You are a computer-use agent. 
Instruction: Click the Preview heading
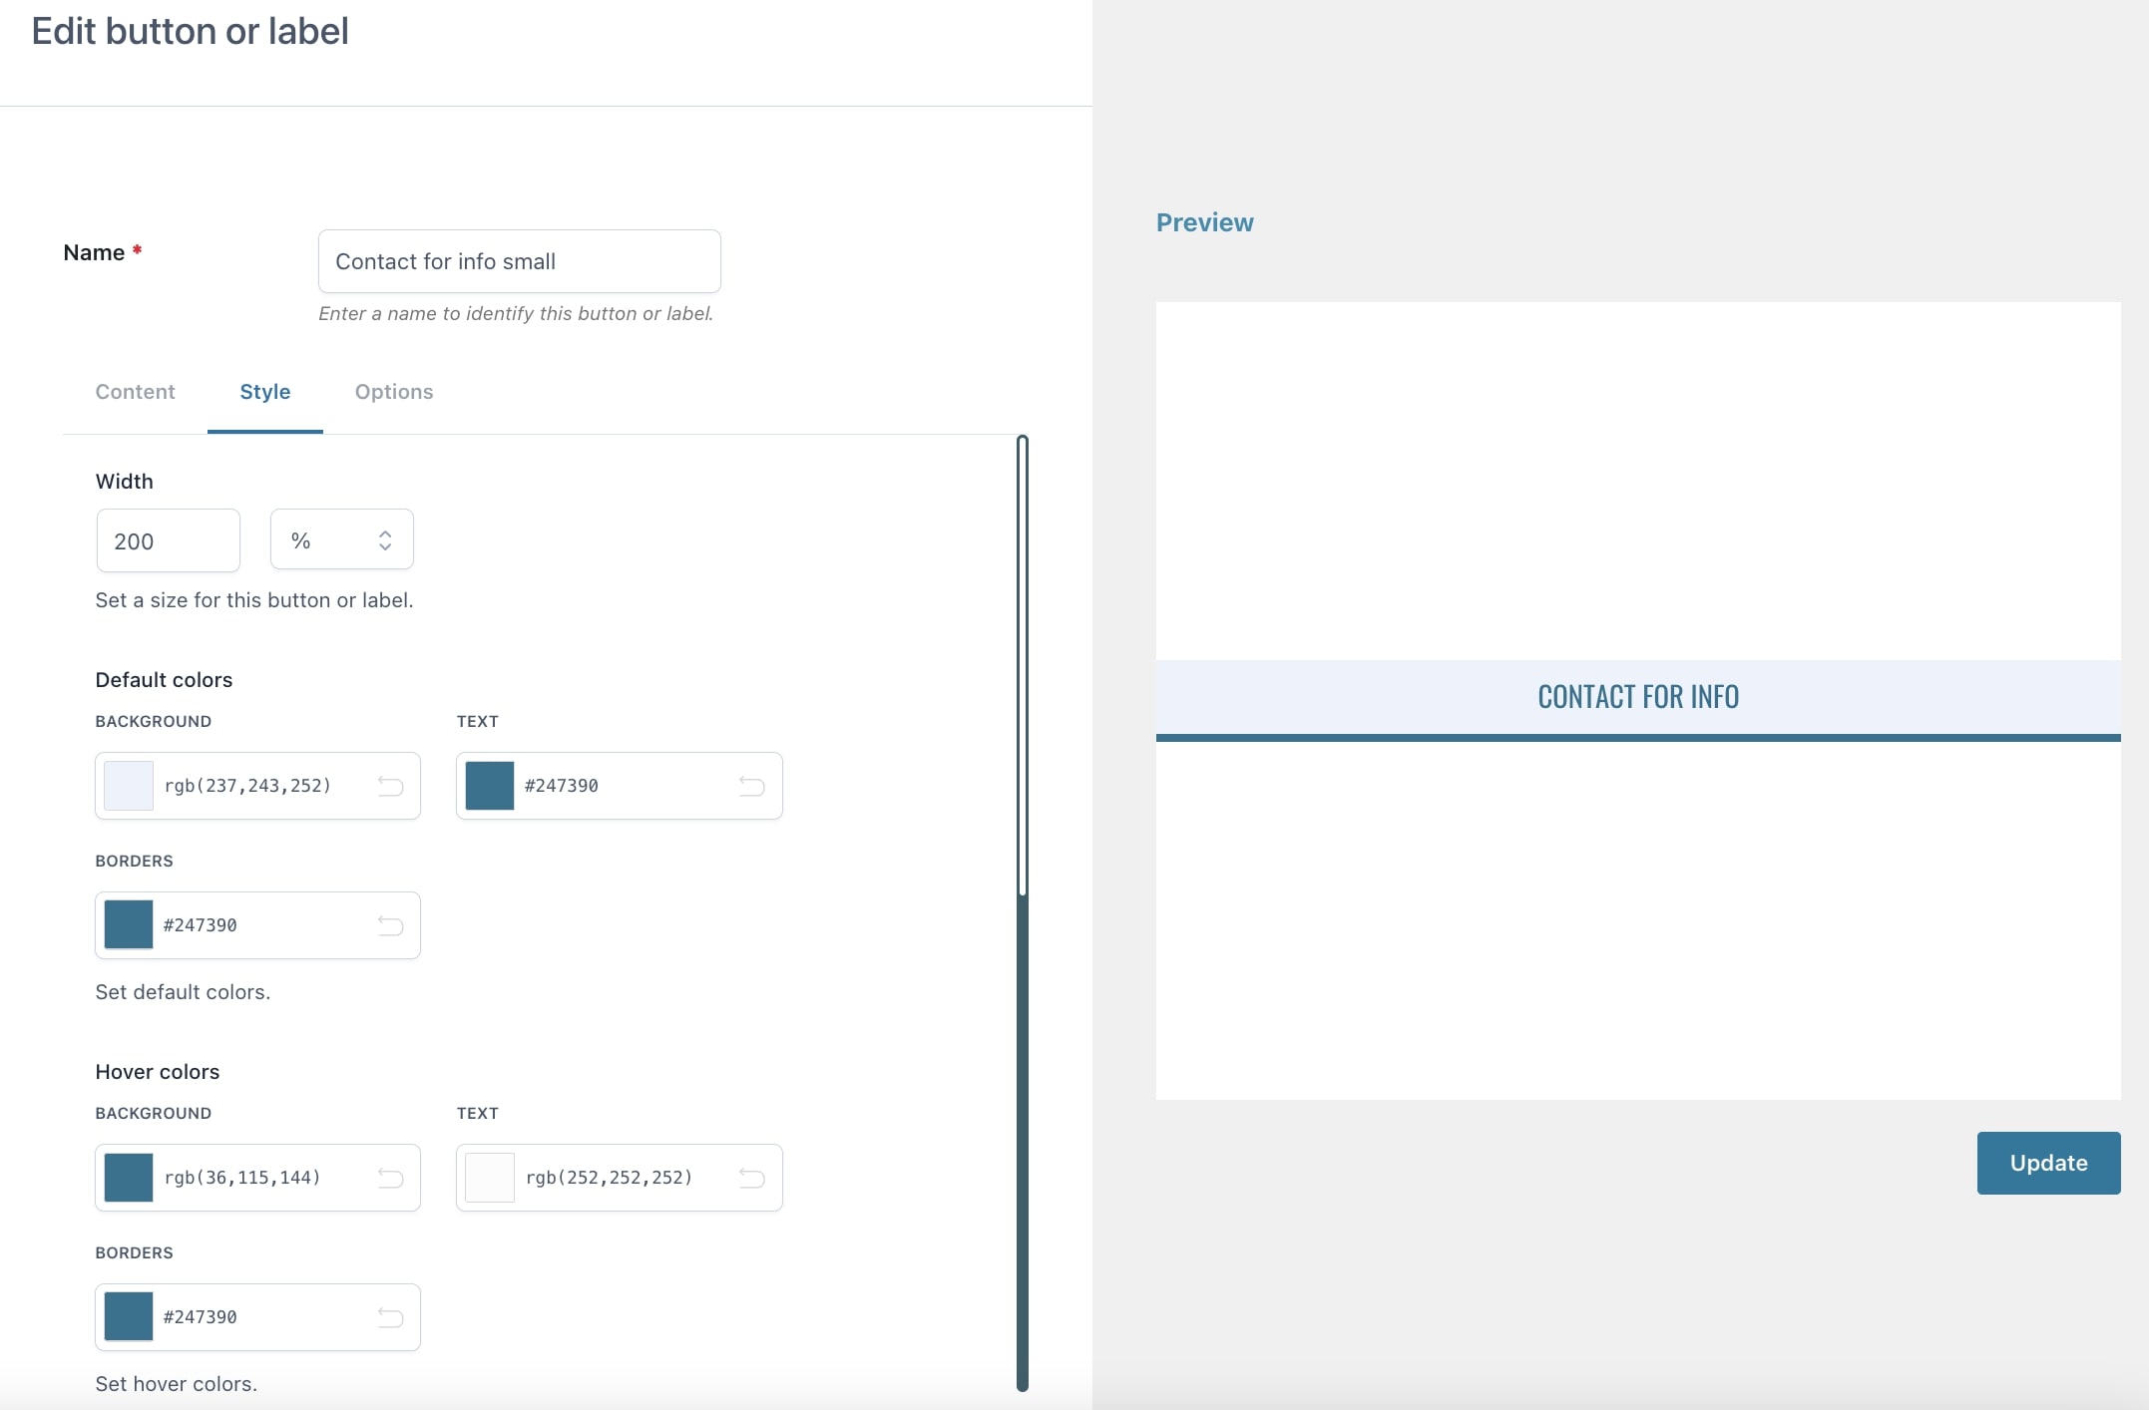click(x=1204, y=222)
